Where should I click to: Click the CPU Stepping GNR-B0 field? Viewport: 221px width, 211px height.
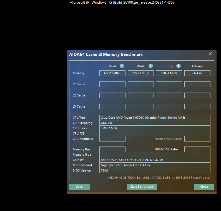155,123
